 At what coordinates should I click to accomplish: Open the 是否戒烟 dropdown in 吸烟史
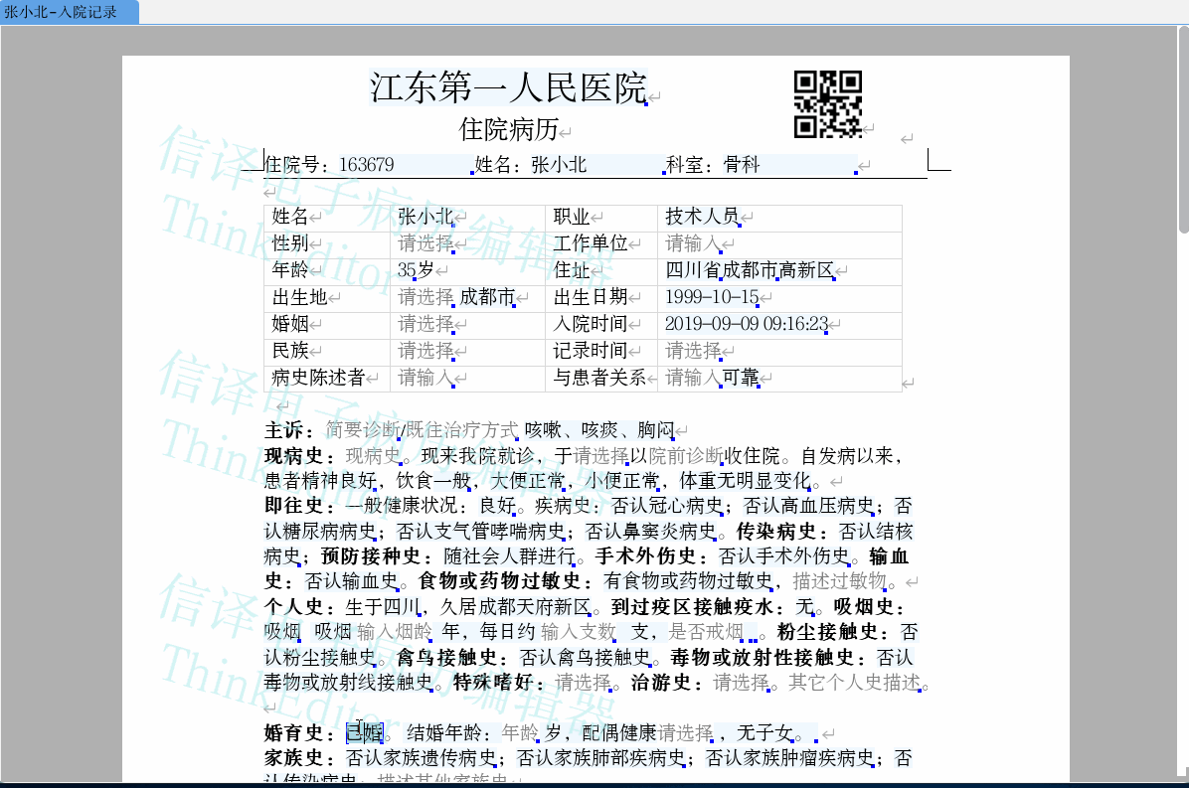pos(706,631)
